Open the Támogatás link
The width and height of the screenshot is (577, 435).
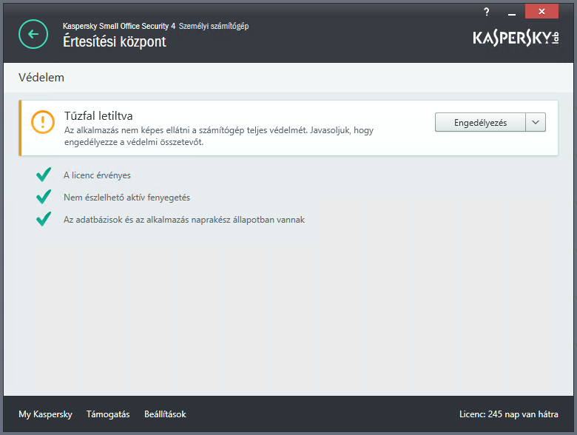point(108,414)
